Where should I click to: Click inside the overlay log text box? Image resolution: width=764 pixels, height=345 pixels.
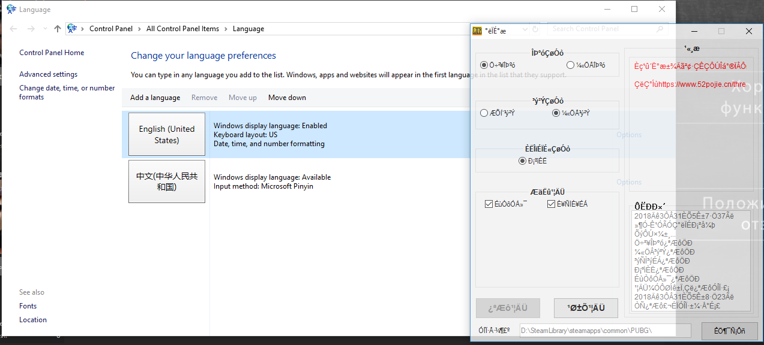click(690, 261)
